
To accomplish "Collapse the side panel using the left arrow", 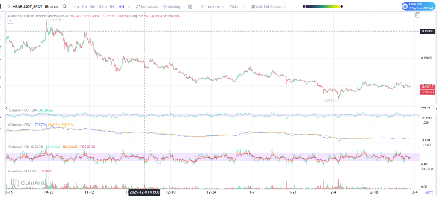I will click(6, 109).
